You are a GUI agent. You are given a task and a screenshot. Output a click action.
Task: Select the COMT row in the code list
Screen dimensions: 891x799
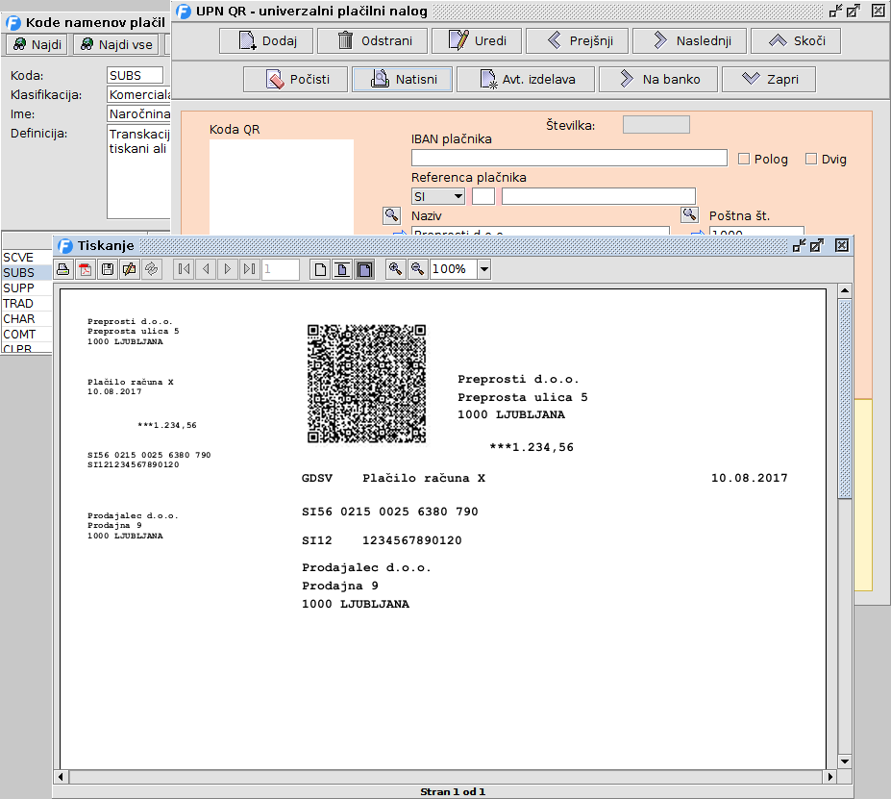[27, 335]
